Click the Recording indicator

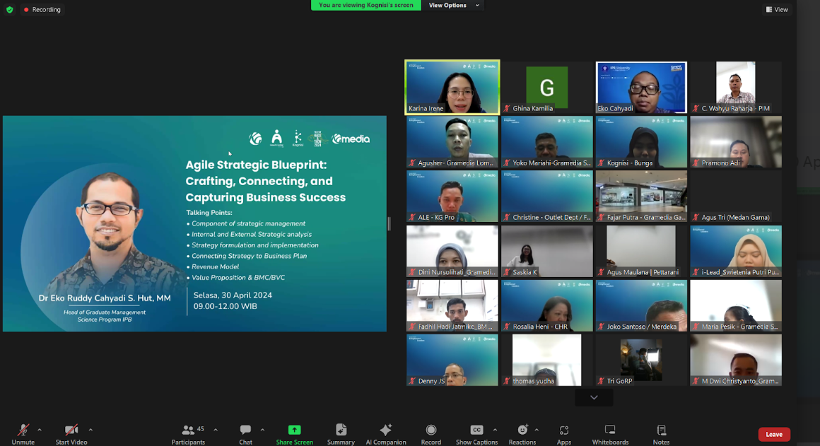pos(42,9)
